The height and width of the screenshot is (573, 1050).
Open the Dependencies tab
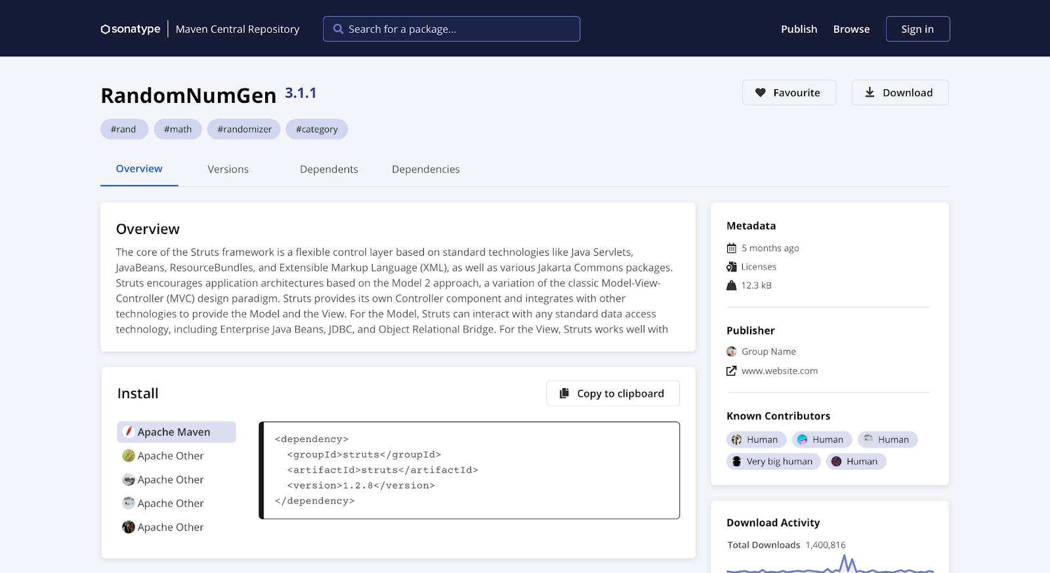(x=425, y=169)
